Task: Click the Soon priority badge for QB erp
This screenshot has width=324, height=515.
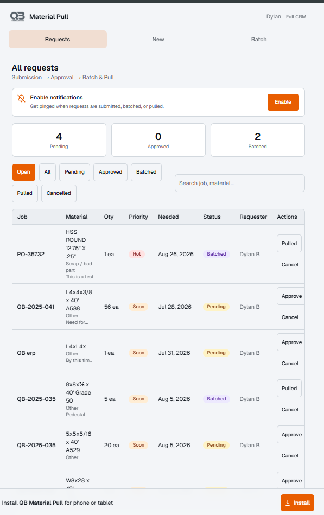Action: coord(138,353)
